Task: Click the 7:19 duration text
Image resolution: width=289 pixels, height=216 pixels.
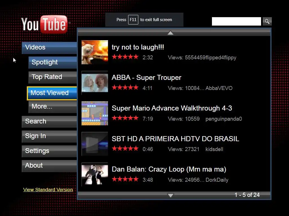Action: [x=148, y=119]
